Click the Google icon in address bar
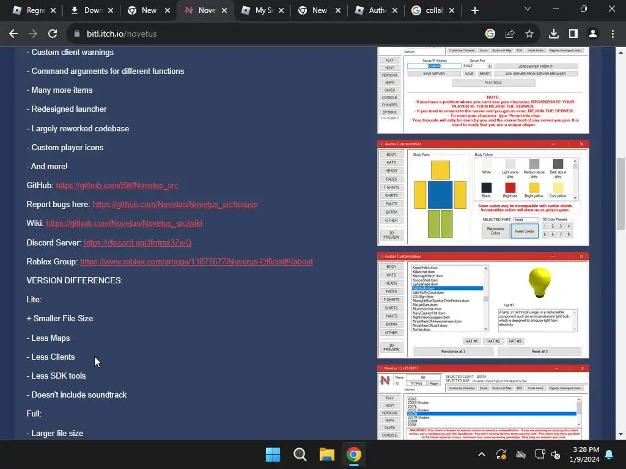The height and width of the screenshot is (469, 626). tap(490, 34)
